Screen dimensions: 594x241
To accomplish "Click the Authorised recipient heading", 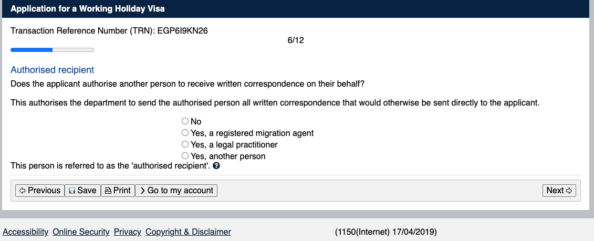I will click(53, 70).
